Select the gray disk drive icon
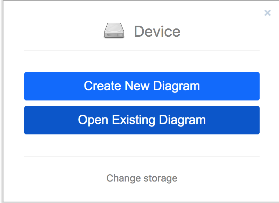Viewport: 279px width, 203px height. tap(114, 30)
